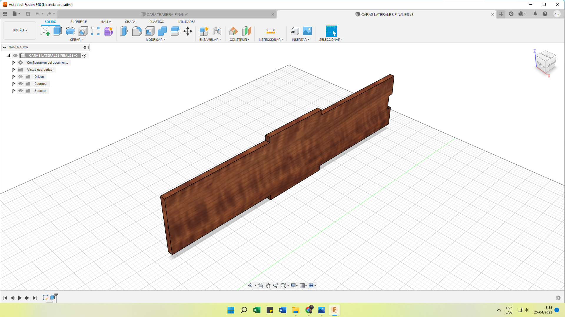Open the CONSTRUIR menu label
The width and height of the screenshot is (565, 317).
240,40
